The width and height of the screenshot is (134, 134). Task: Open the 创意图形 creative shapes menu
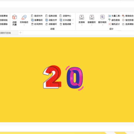click(92, 20)
